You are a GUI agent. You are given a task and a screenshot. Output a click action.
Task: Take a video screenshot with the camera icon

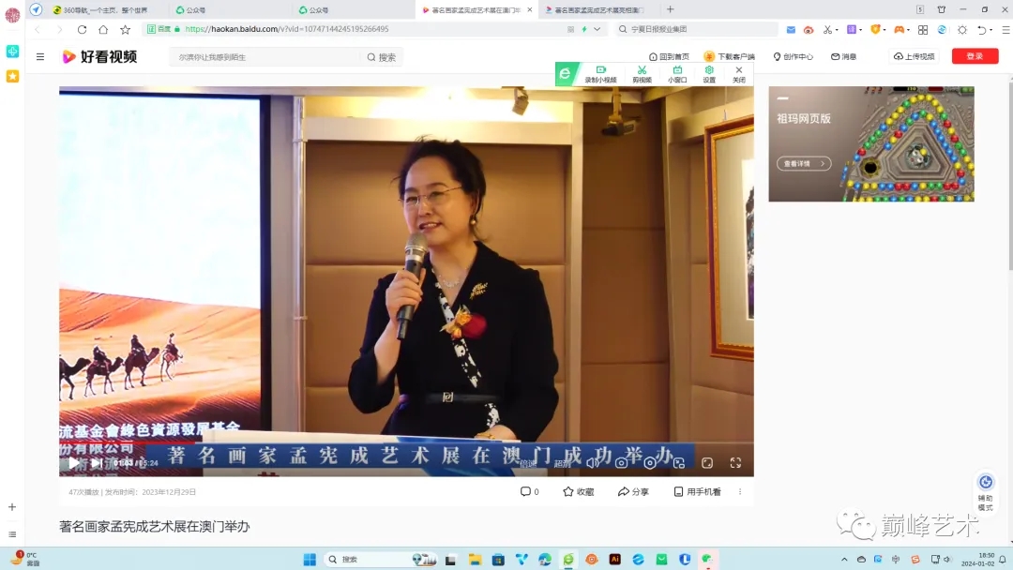point(621,462)
